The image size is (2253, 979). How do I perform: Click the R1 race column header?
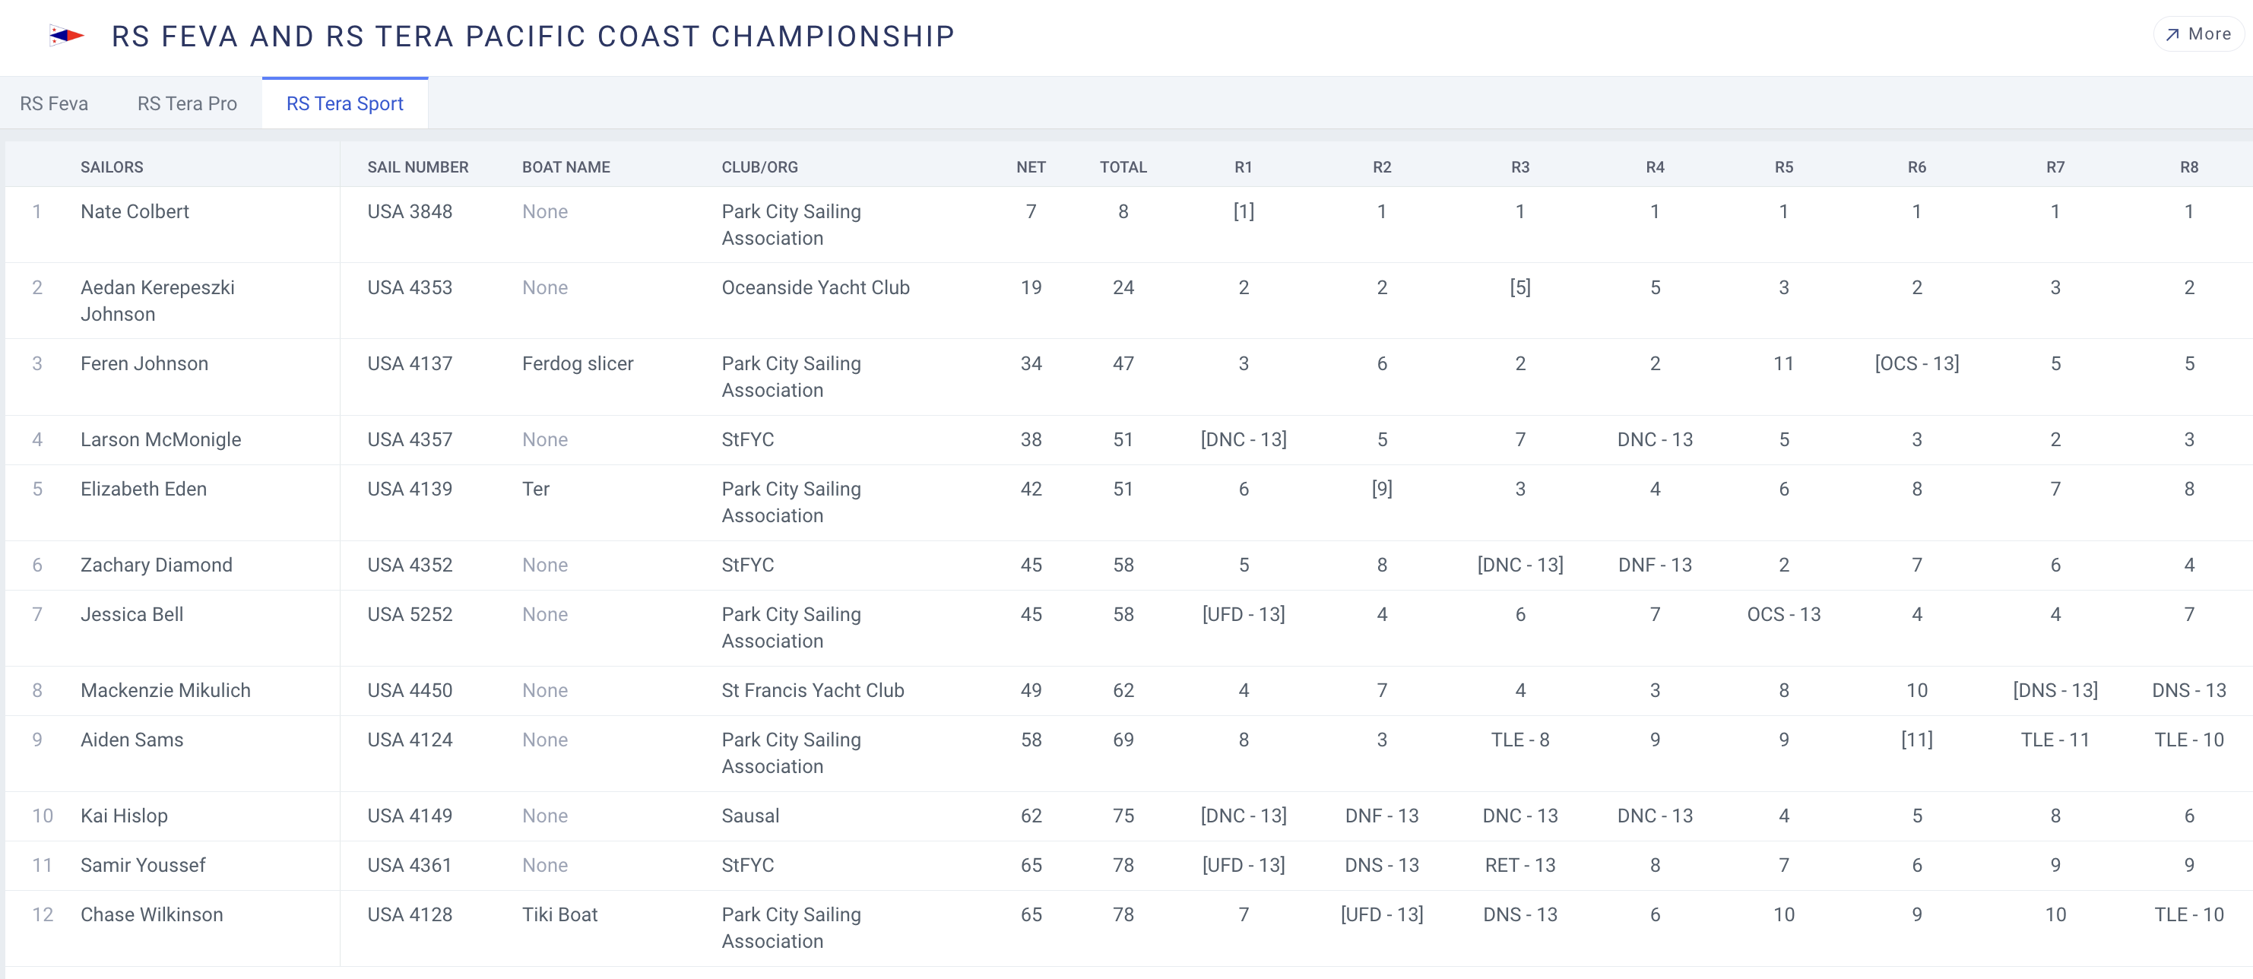point(1243,167)
